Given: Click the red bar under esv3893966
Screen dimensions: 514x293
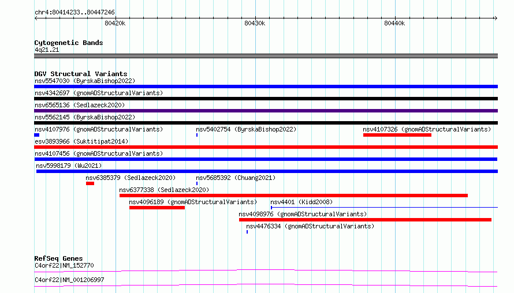Looking at the screenshot, I should coord(266,147).
